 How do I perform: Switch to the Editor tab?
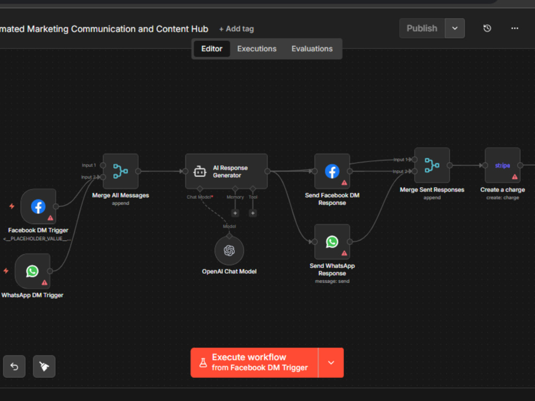pos(212,49)
